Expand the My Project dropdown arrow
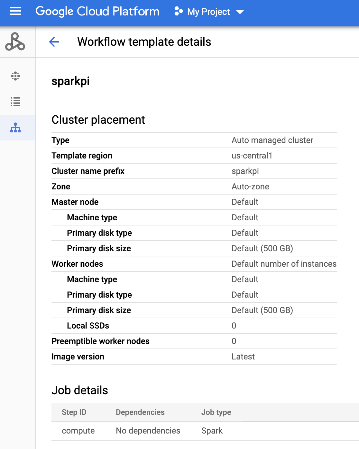This screenshot has width=359, height=449. click(240, 12)
